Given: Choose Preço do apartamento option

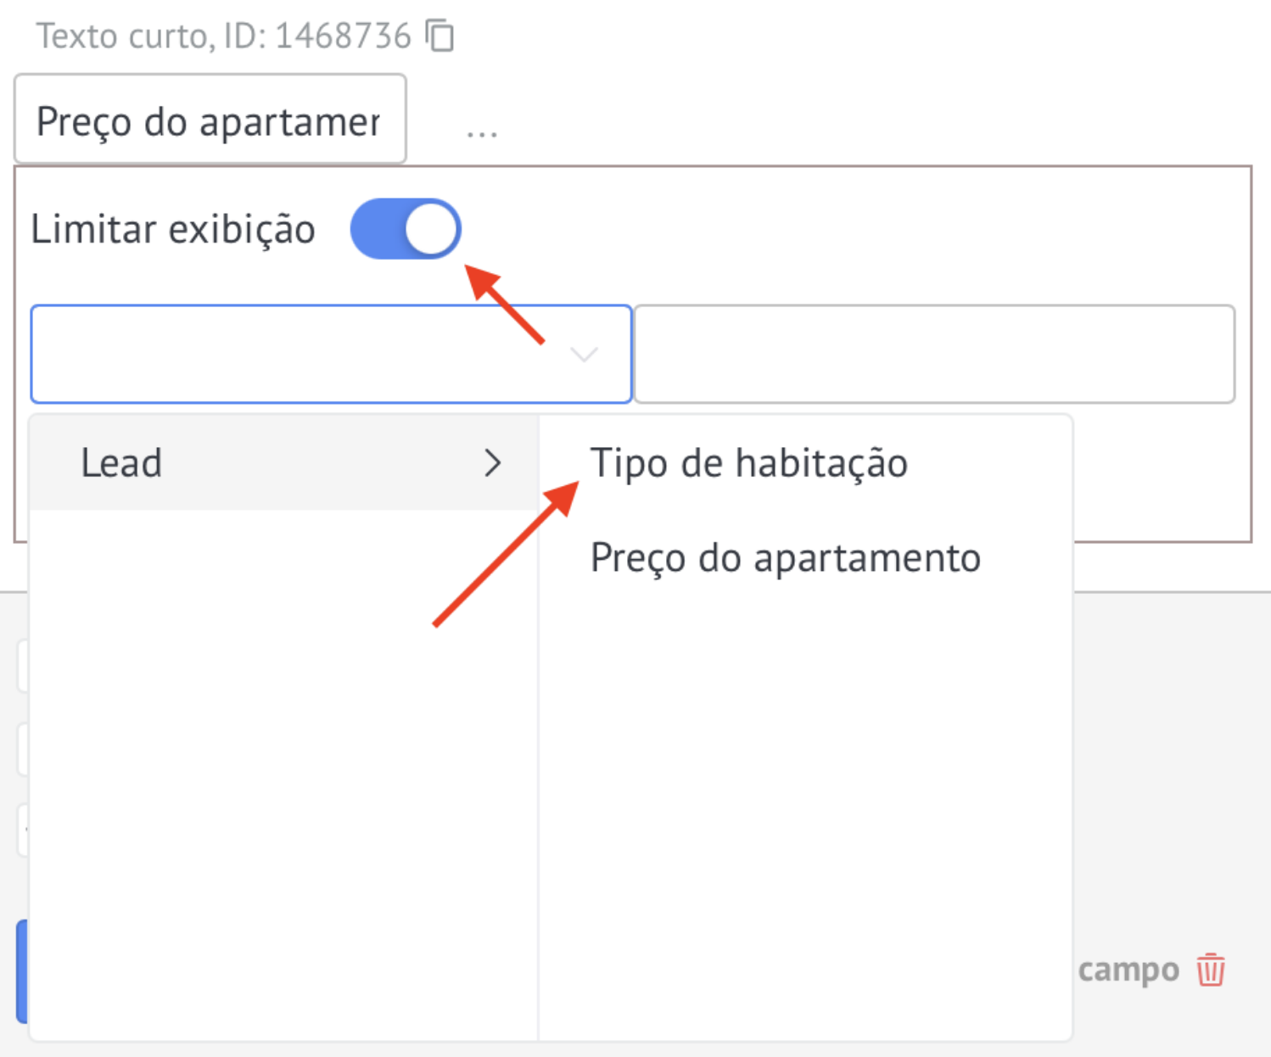Looking at the screenshot, I should point(786,558).
